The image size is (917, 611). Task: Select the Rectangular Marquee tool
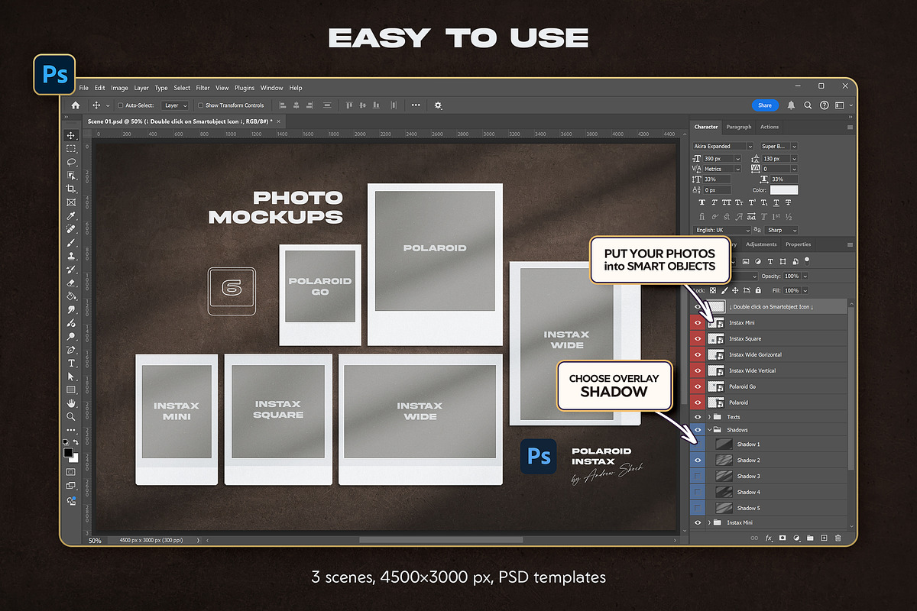point(71,148)
